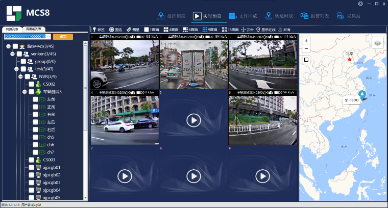
Task: Collapse the NVR(3/9) tree node
Action: click(x=21, y=76)
